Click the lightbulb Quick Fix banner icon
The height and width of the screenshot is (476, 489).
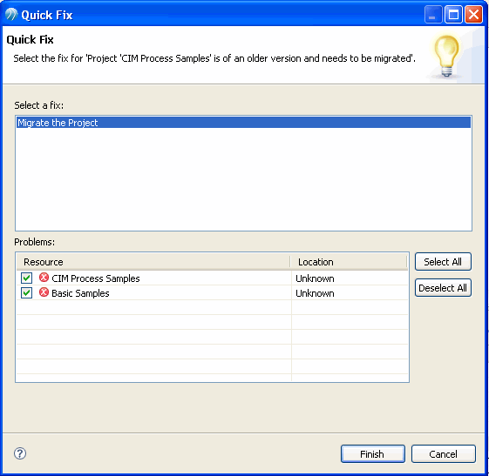point(446,56)
